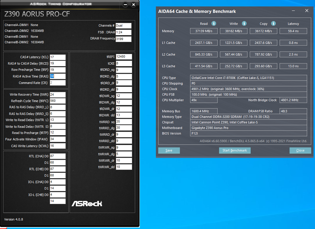Click L3 Cache Copy value 293.60 GB/s
The image size is (315, 229).
[x=263, y=66]
